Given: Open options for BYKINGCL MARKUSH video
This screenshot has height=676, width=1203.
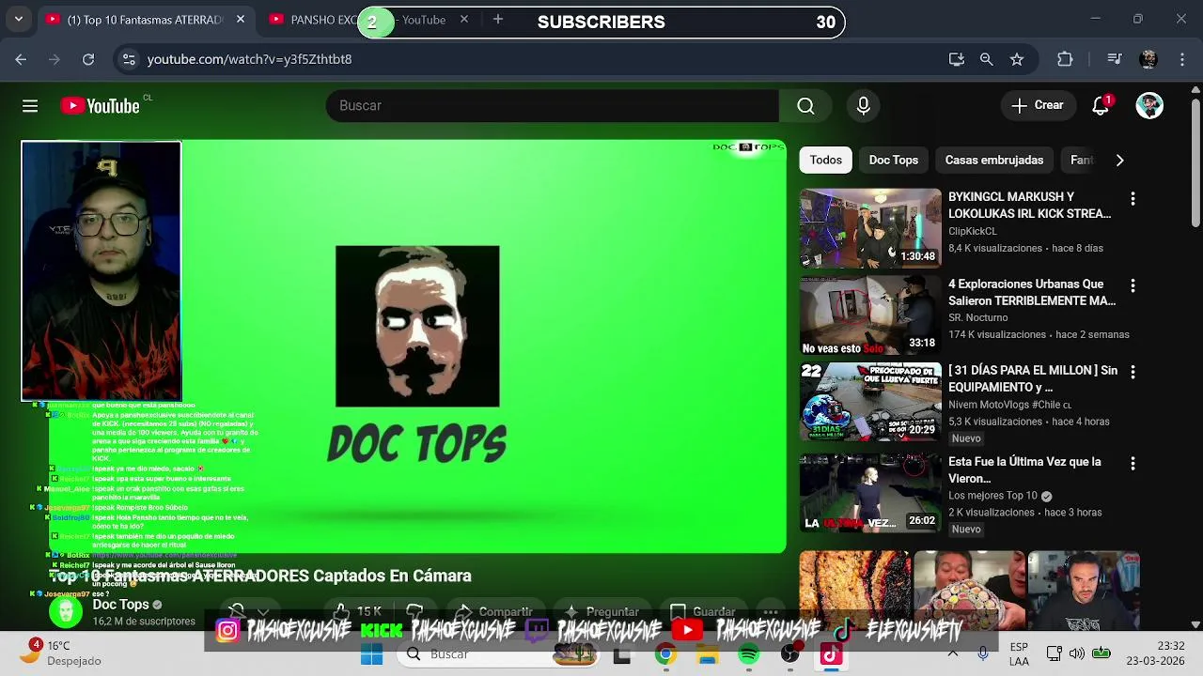Looking at the screenshot, I should [1133, 199].
